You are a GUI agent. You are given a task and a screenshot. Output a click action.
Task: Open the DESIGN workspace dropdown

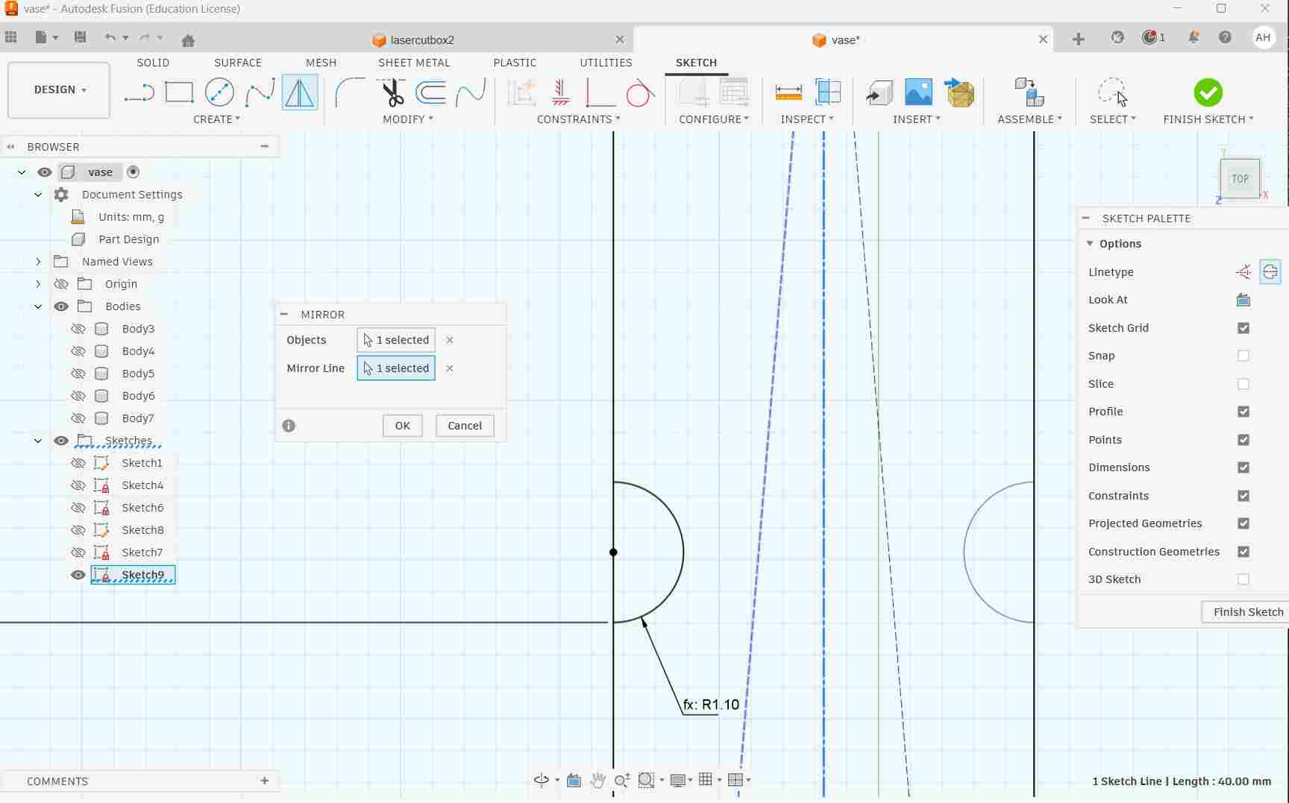click(59, 89)
